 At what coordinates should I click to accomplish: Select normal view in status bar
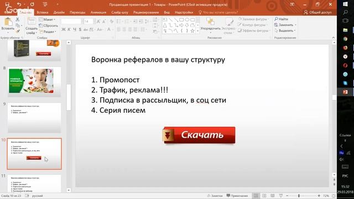pos(256,196)
